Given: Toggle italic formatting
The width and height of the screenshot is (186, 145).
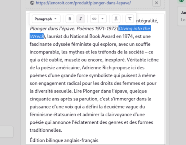Looking at the screenshot, I should point(81,19).
